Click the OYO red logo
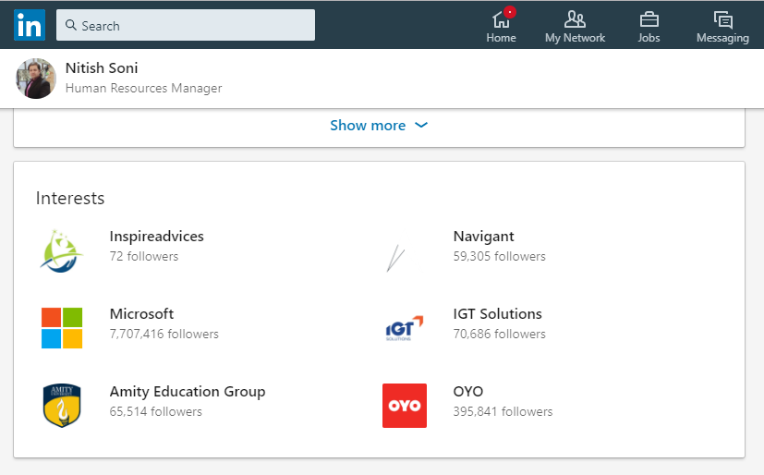This screenshot has width=764, height=475. (x=405, y=406)
